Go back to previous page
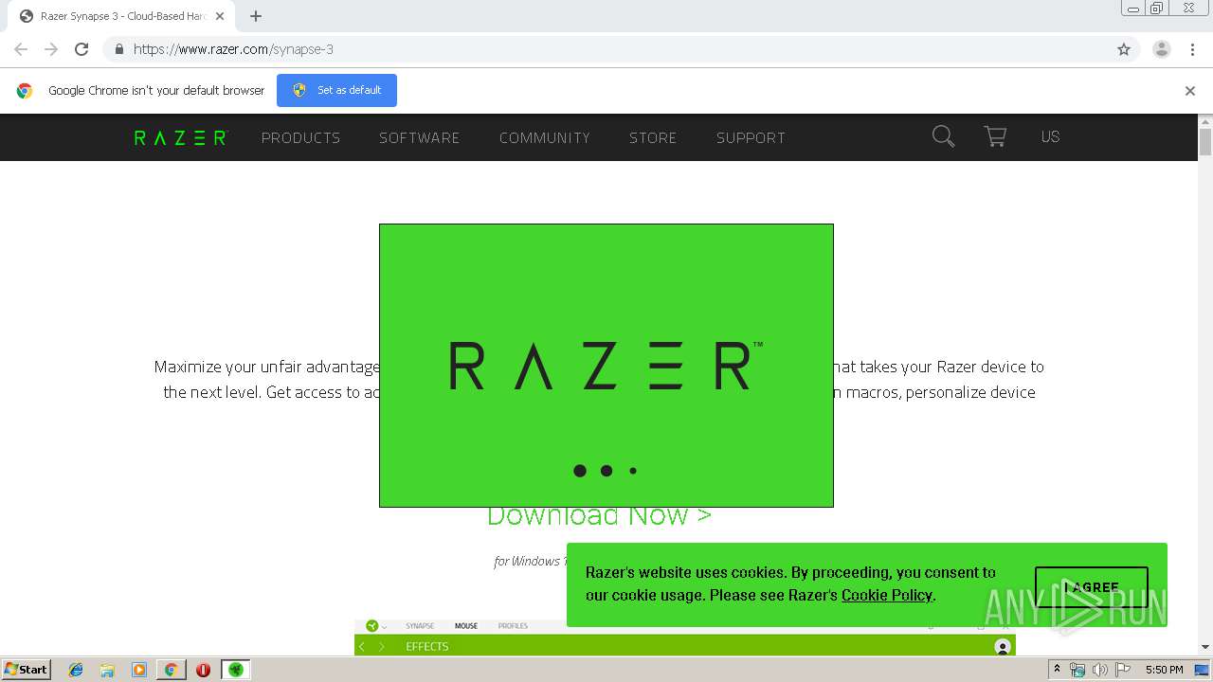Screen dimensions: 1213x682 pyautogui.click(x=21, y=49)
